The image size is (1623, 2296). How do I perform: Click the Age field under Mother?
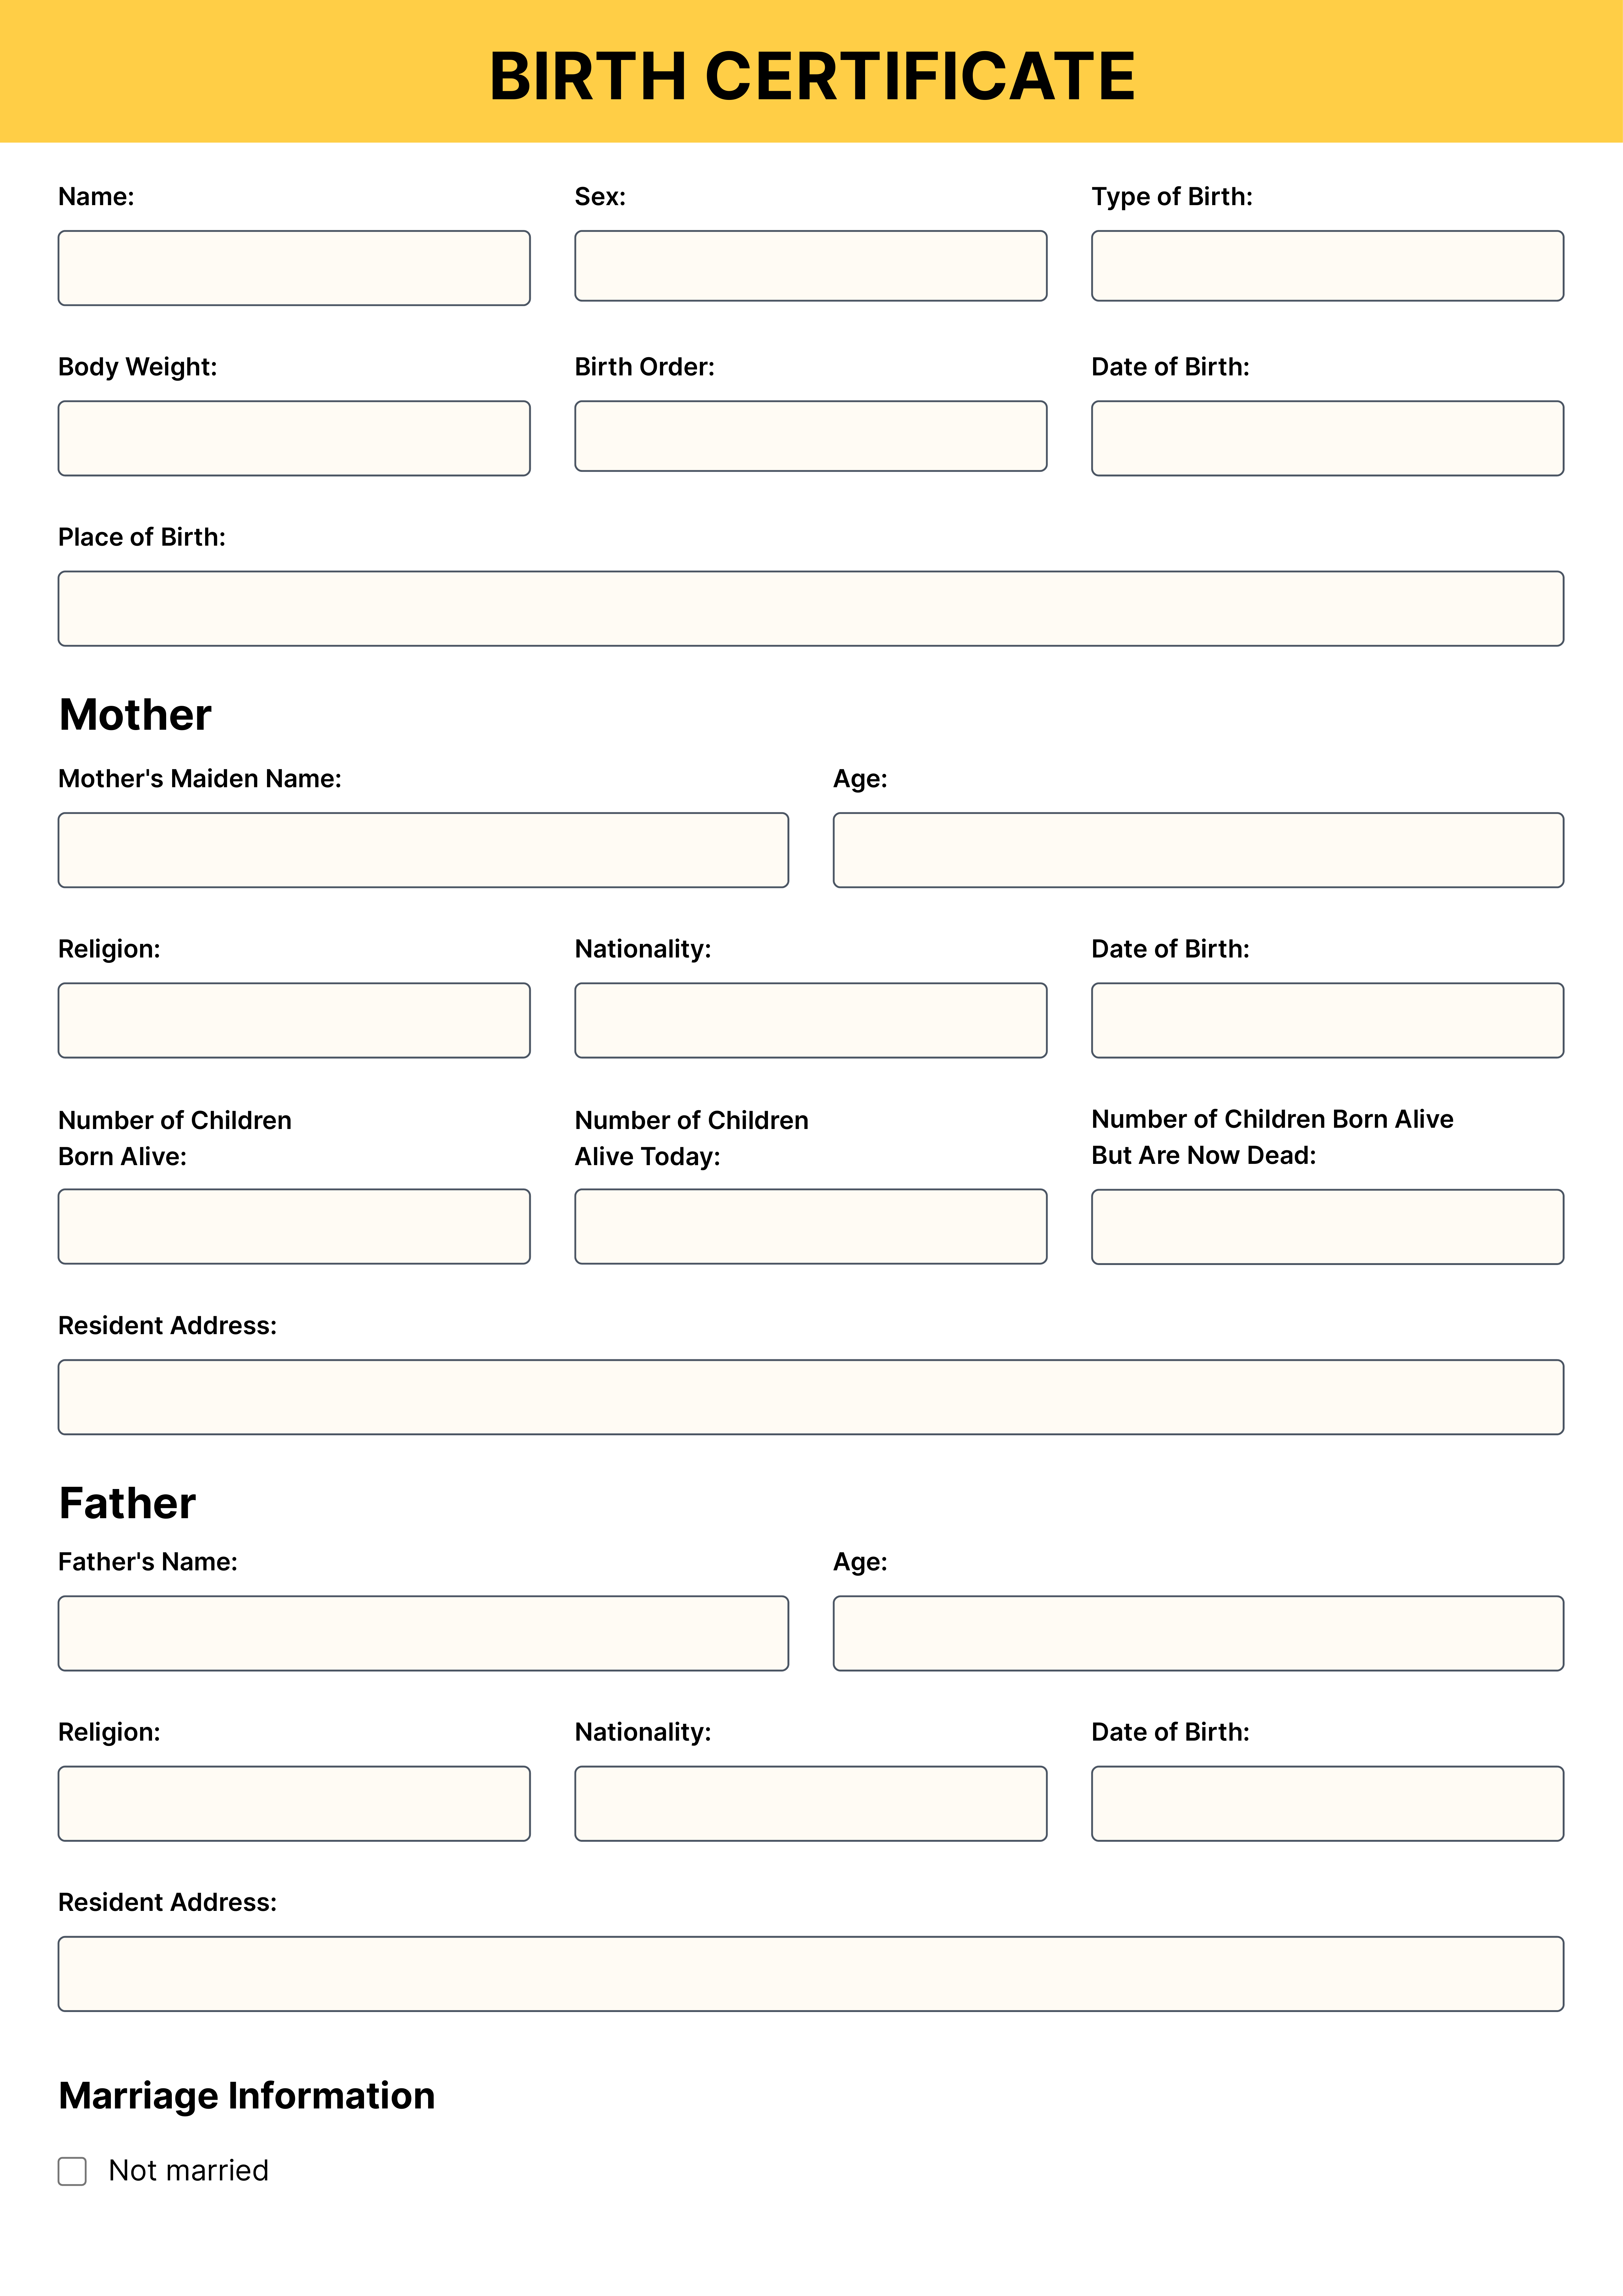coord(1198,850)
